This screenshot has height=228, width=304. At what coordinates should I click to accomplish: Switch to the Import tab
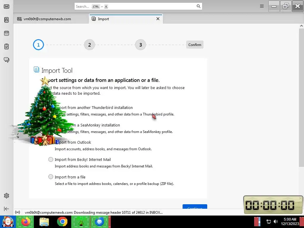click(126, 19)
